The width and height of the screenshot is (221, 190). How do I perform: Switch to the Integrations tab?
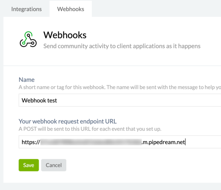[27, 9]
